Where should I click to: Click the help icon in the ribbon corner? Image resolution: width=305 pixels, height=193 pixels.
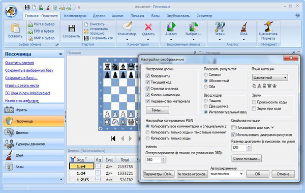click(297, 15)
